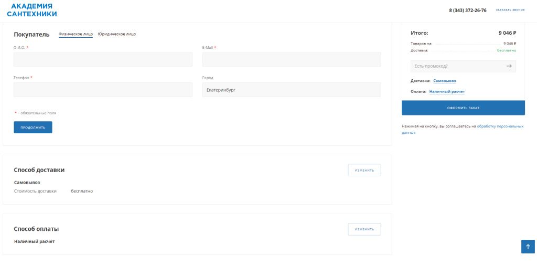Open the обработку персональных данных link
537x266 pixels.
click(500, 126)
